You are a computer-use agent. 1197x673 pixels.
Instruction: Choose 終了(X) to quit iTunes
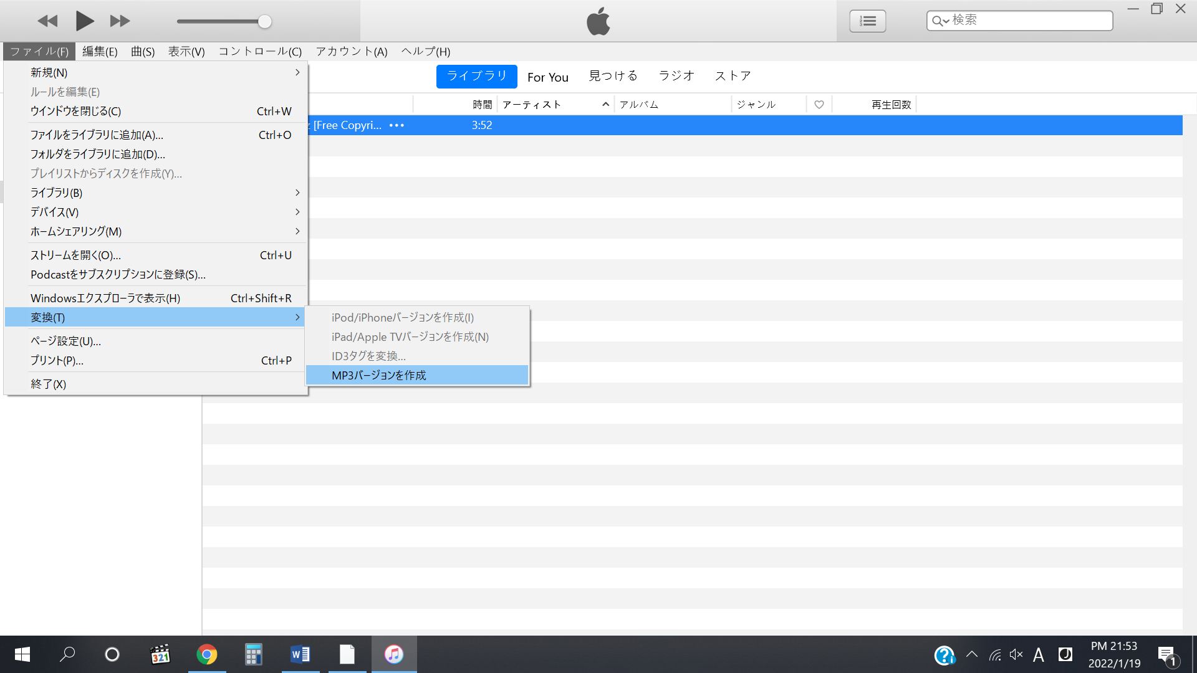click(x=156, y=384)
